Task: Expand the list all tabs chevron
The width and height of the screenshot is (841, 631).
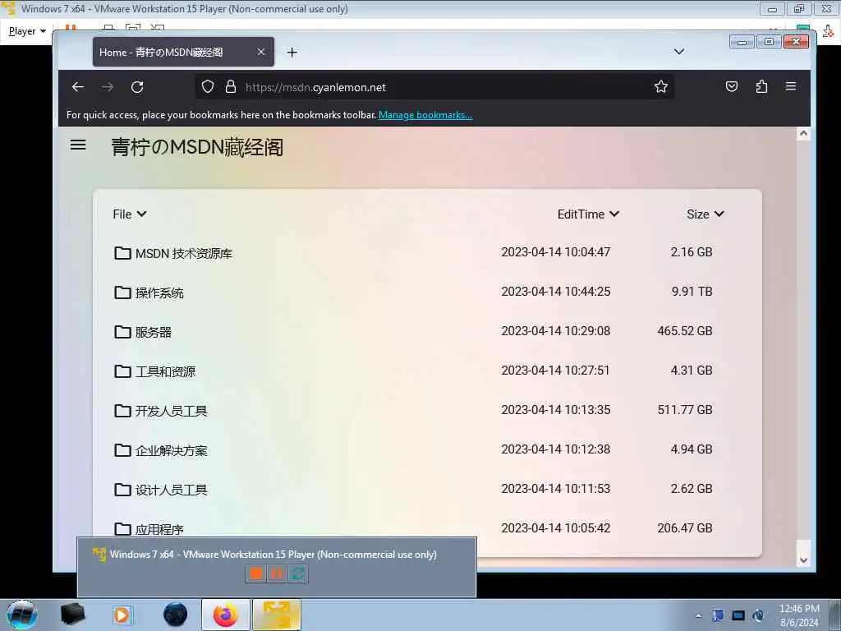Action: point(679,52)
